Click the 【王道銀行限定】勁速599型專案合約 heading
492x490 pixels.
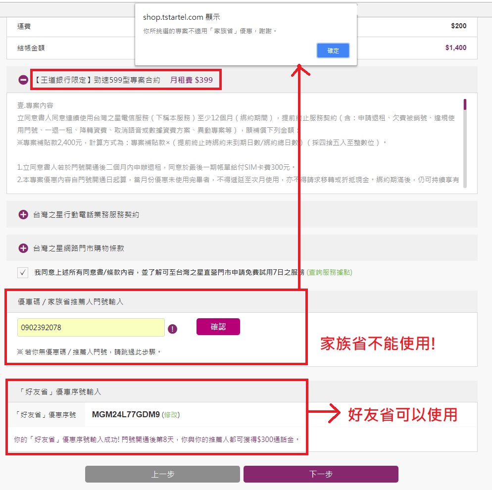[98, 80]
